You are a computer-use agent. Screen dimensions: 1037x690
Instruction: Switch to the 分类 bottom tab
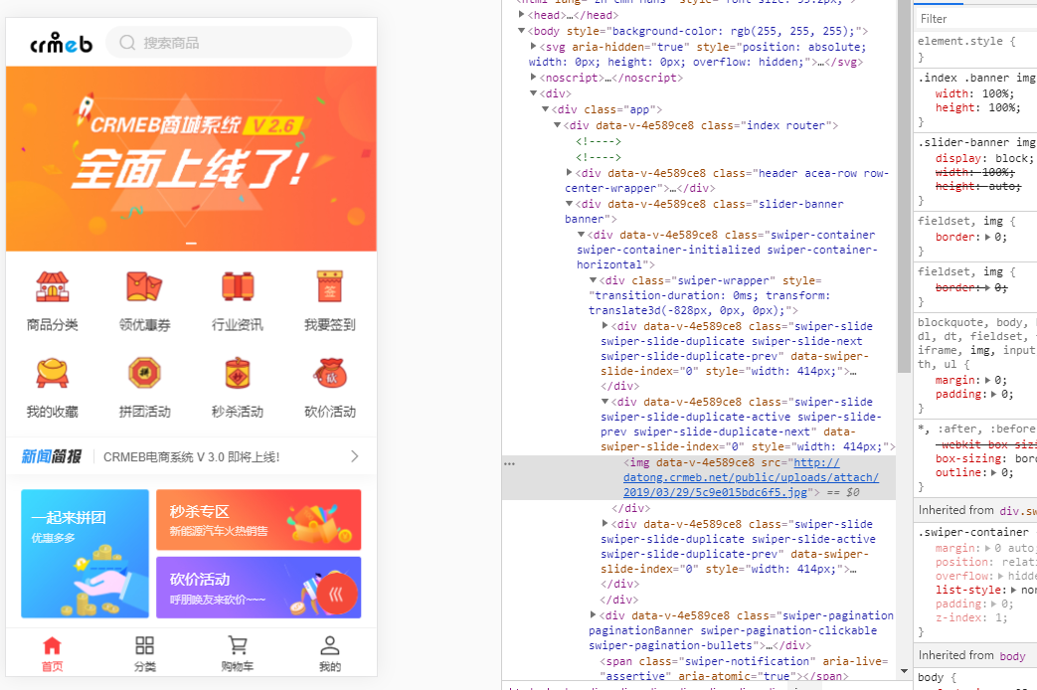pos(145,653)
